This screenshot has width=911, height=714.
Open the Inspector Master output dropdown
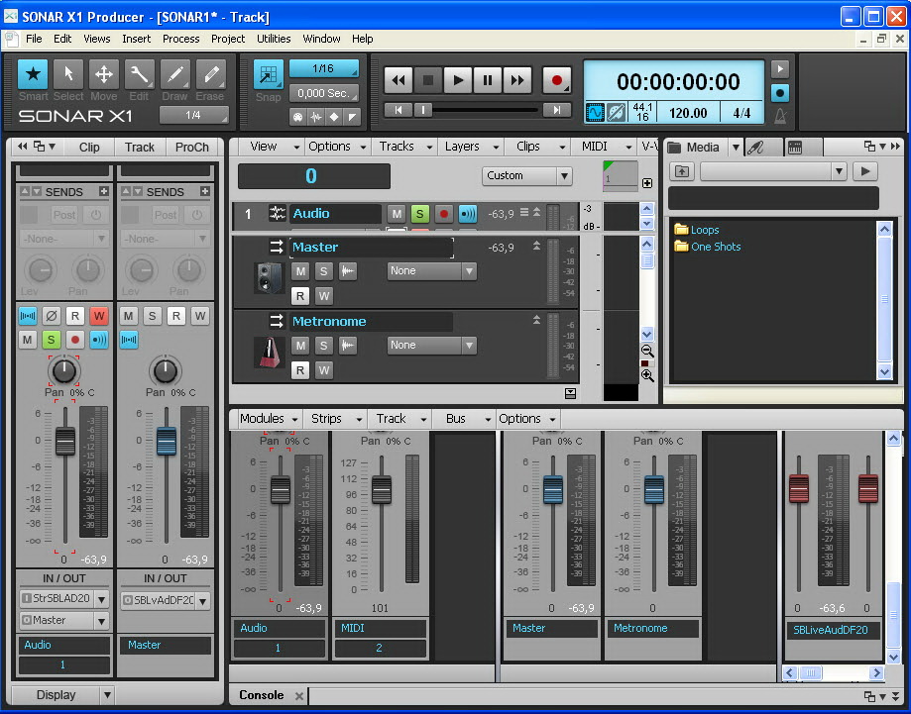pyautogui.click(x=63, y=621)
